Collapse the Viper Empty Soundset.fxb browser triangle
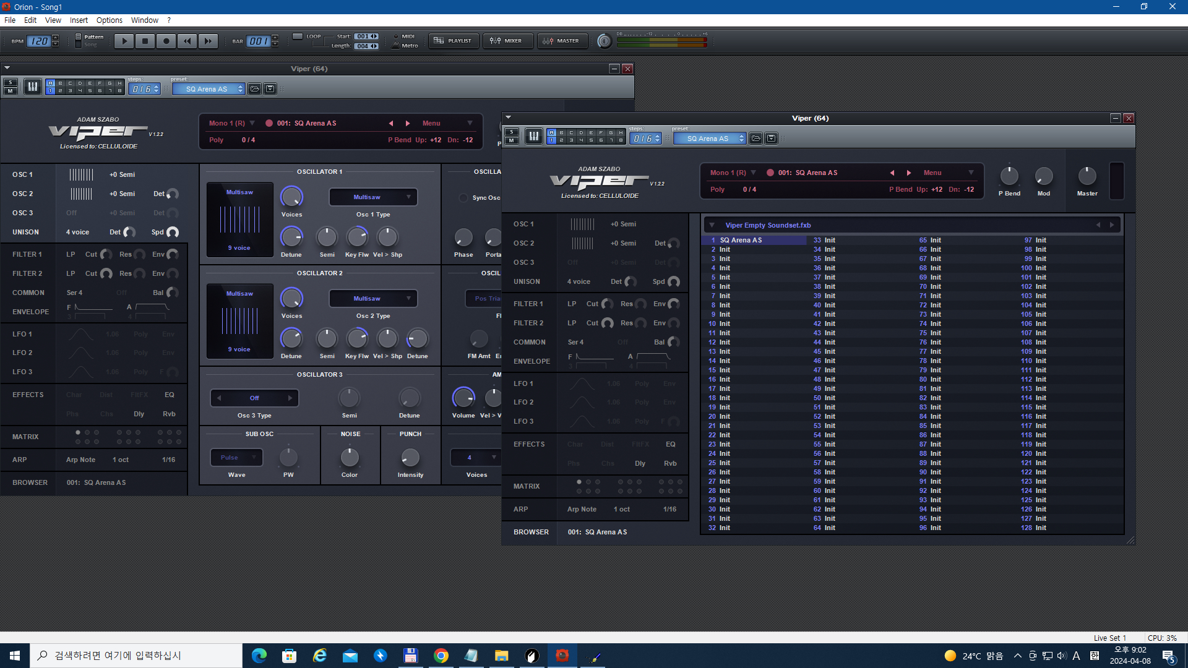 pos(712,225)
